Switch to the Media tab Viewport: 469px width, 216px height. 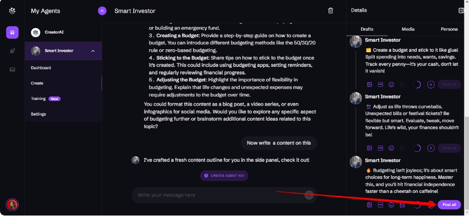coord(408,29)
